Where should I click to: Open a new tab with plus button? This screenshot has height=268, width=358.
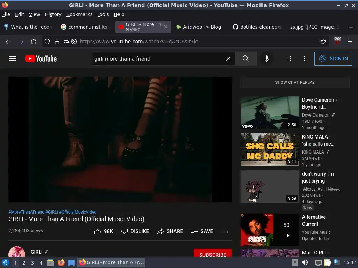(351, 27)
